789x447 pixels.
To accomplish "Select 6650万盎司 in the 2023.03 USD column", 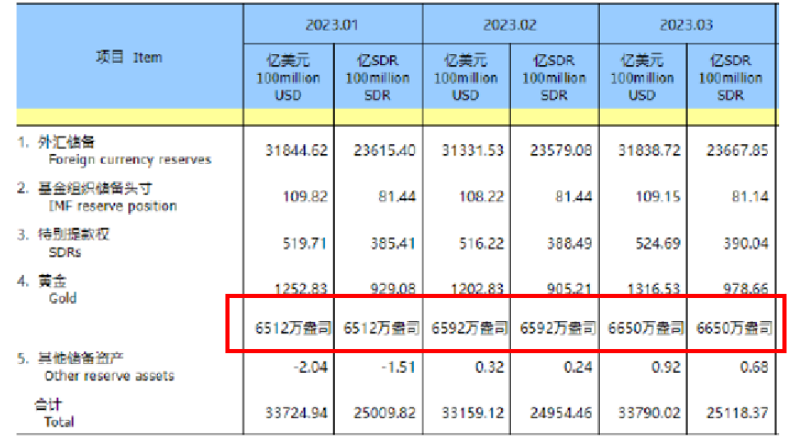I will coord(646,328).
